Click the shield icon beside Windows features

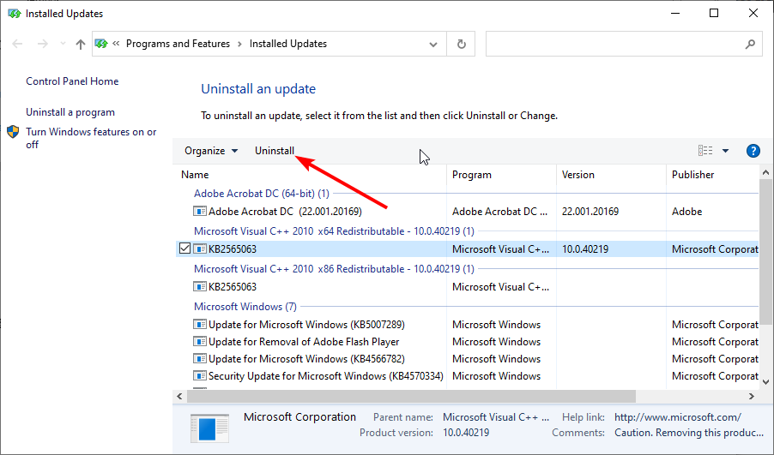pos(14,132)
